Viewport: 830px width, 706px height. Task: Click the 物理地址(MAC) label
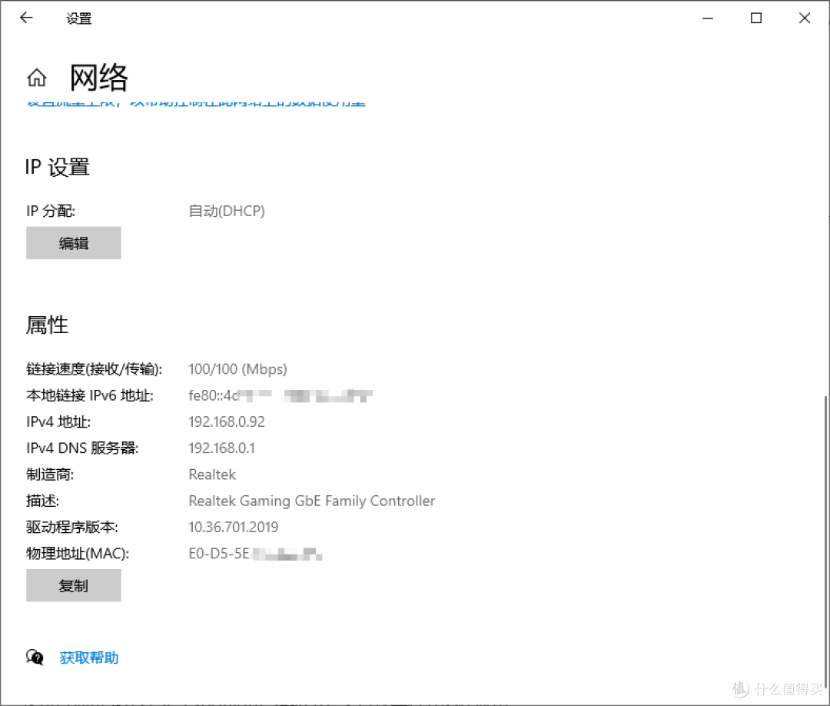tap(78, 554)
